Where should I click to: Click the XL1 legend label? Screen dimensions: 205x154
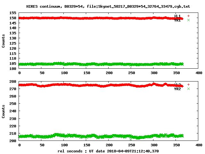click(177, 16)
